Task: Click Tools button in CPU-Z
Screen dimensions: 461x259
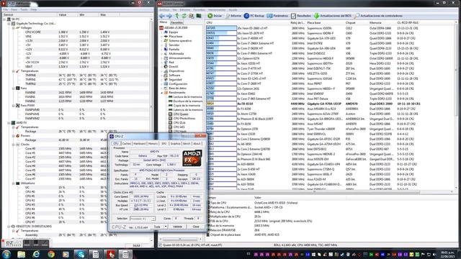Action: 158,227
